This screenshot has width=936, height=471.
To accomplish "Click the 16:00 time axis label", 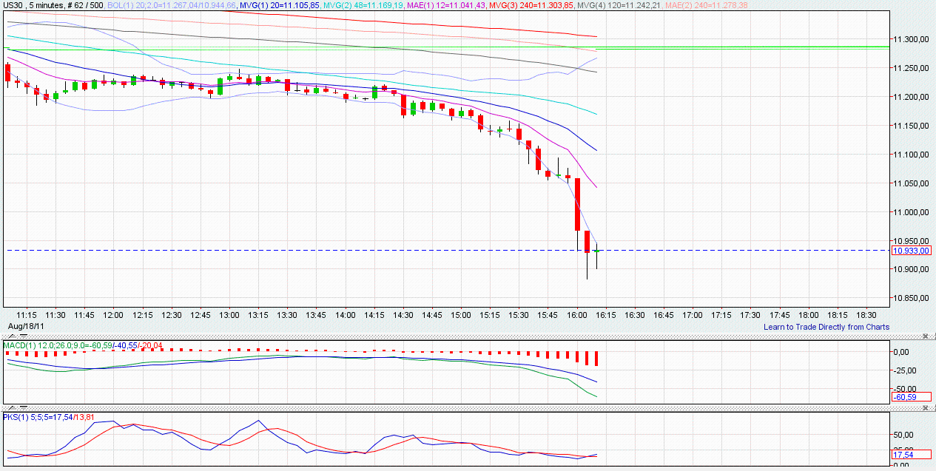I will pos(576,315).
